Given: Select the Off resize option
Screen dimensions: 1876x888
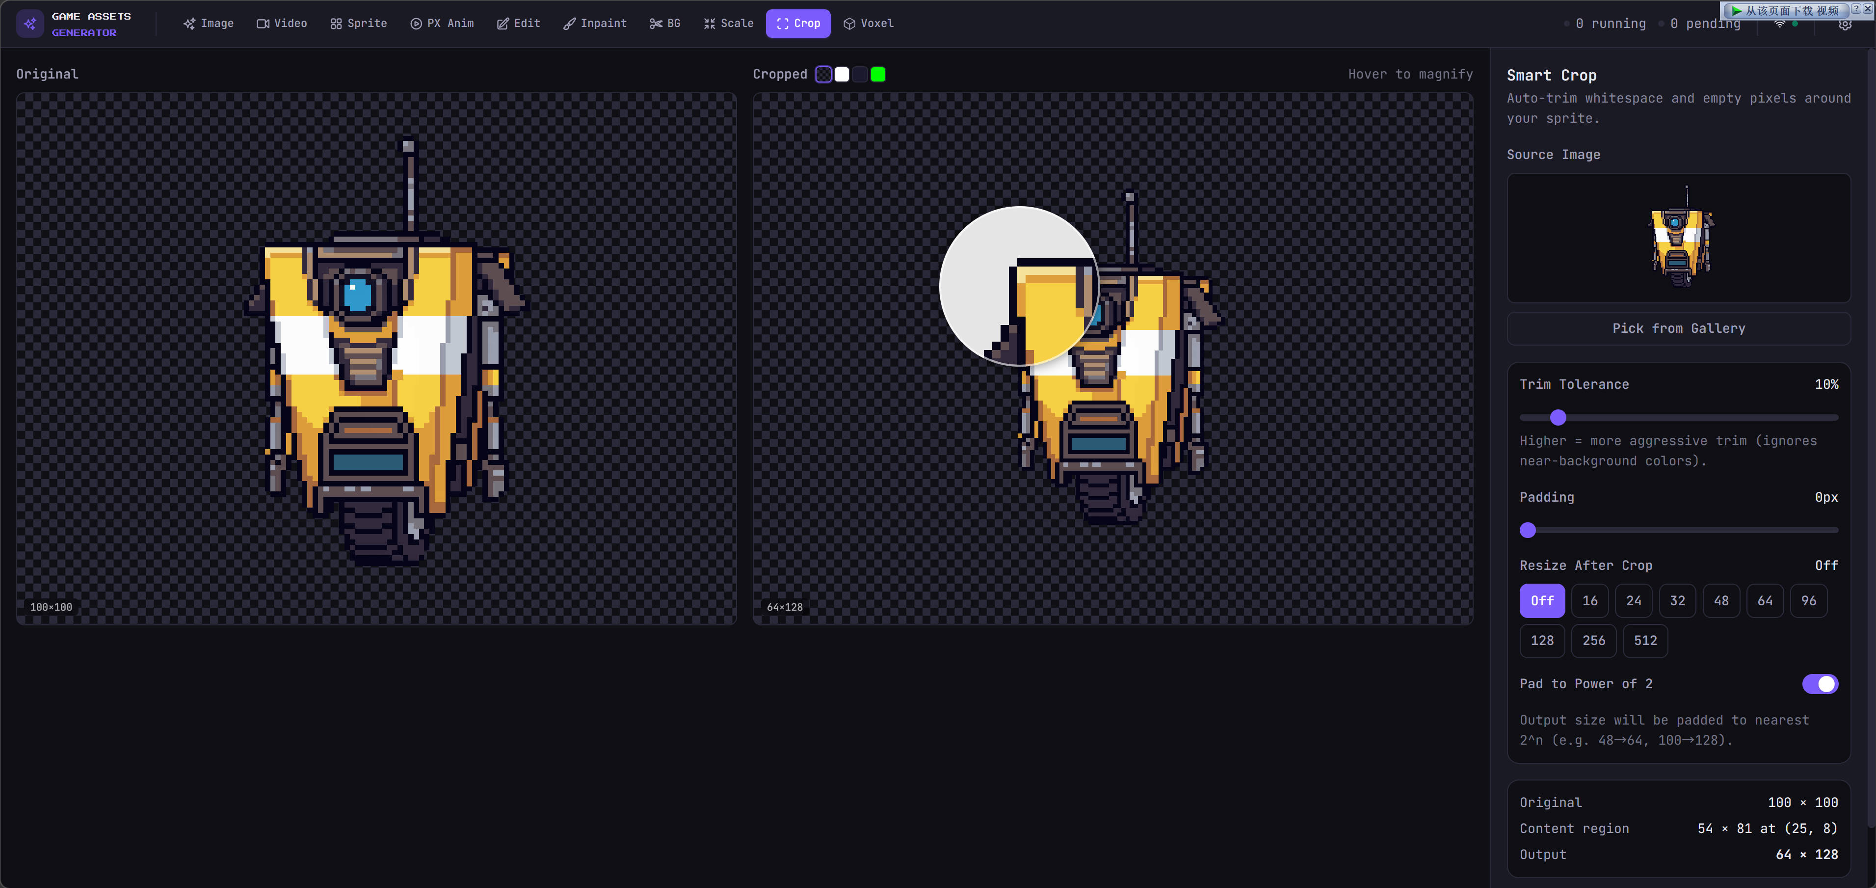Looking at the screenshot, I should [1541, 600].
